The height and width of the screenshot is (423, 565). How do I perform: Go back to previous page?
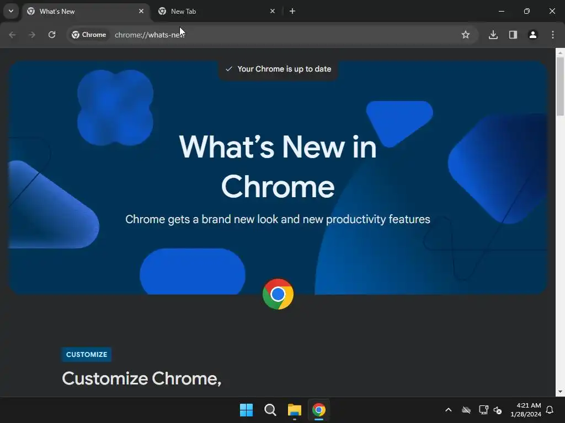[x=12, y=35]
